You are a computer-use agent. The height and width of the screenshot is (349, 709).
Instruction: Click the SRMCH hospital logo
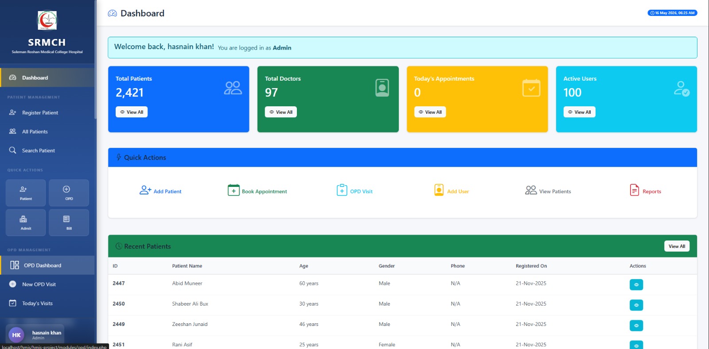click(47, 20)
